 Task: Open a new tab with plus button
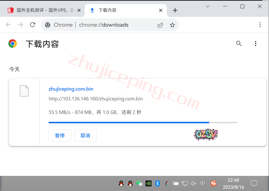pyautogui.click(x=175, y=10)
